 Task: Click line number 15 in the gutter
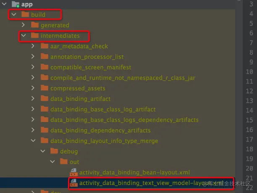(x=249, y=120)
